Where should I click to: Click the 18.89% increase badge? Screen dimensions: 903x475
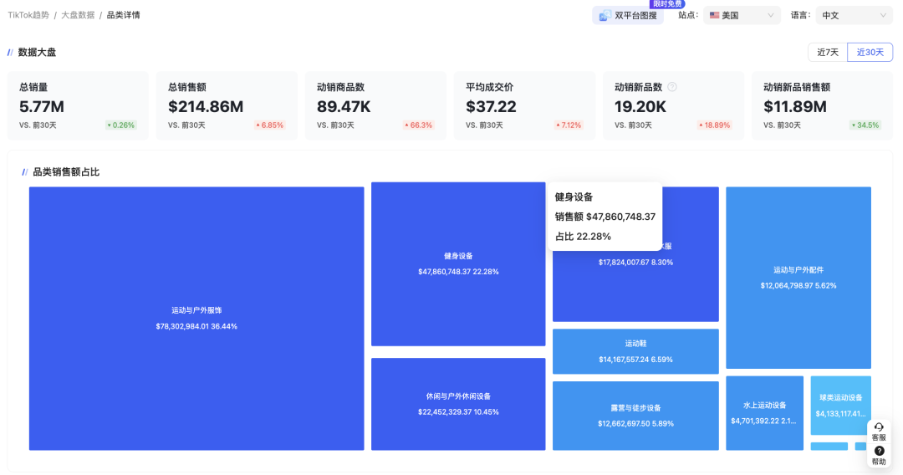714,125
